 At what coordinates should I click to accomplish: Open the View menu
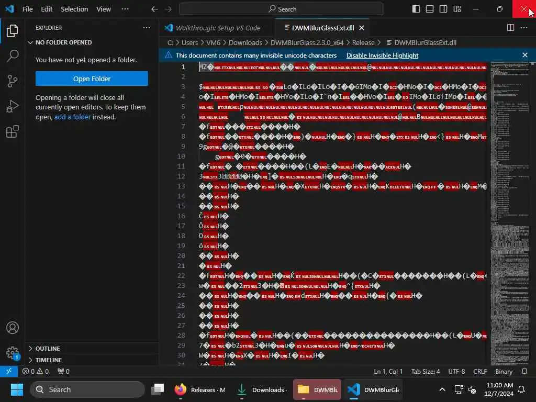tap(104, 9)
